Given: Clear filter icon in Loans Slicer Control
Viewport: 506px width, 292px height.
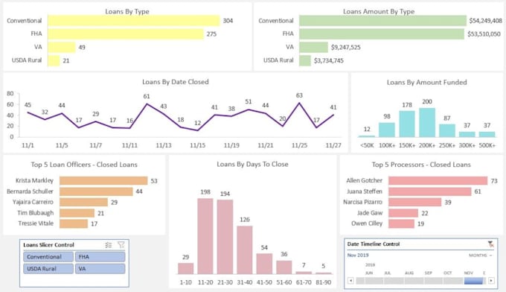Looking at the screenshot, I should (x=121, y=245).
